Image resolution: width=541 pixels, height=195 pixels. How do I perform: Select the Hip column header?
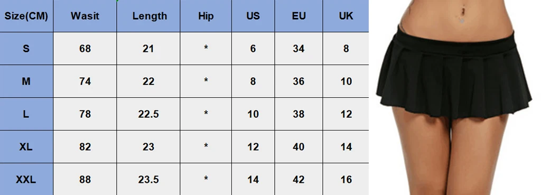coord(206,16)
